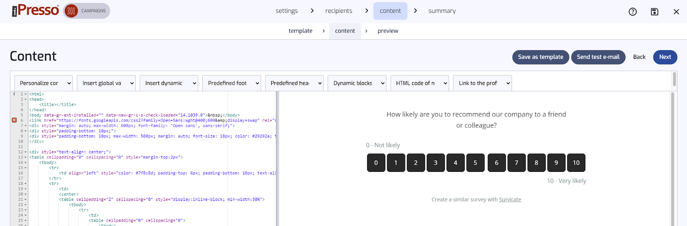This screenshot has width=687, height=226.
Task: Click the divider between code and preview
Action: 277,159
